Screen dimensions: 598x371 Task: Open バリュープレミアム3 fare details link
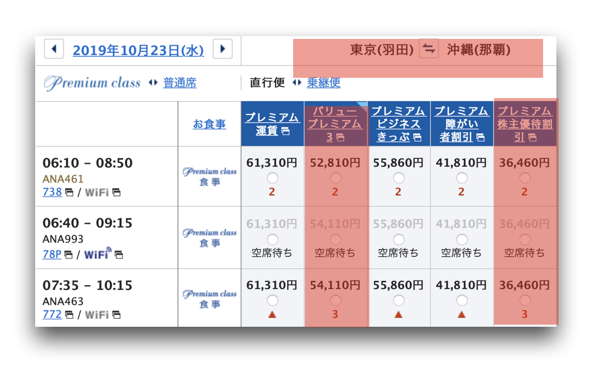[335, 124]
